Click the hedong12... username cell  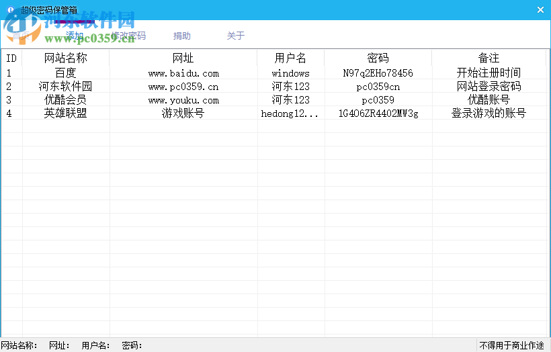point(290,113)
